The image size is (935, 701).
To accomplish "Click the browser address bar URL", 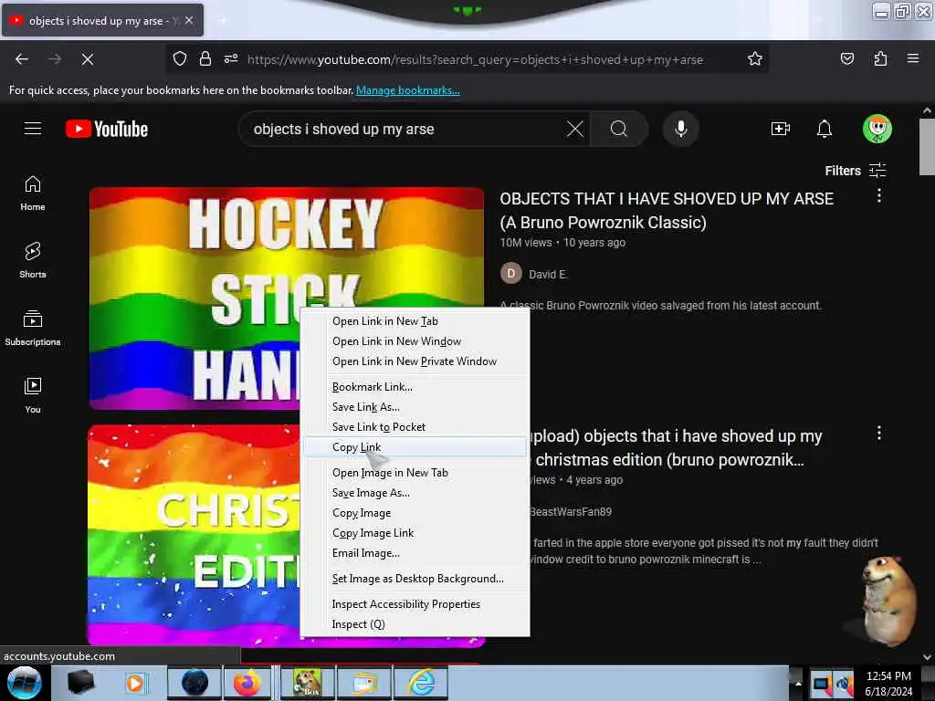I will point(475,59).
